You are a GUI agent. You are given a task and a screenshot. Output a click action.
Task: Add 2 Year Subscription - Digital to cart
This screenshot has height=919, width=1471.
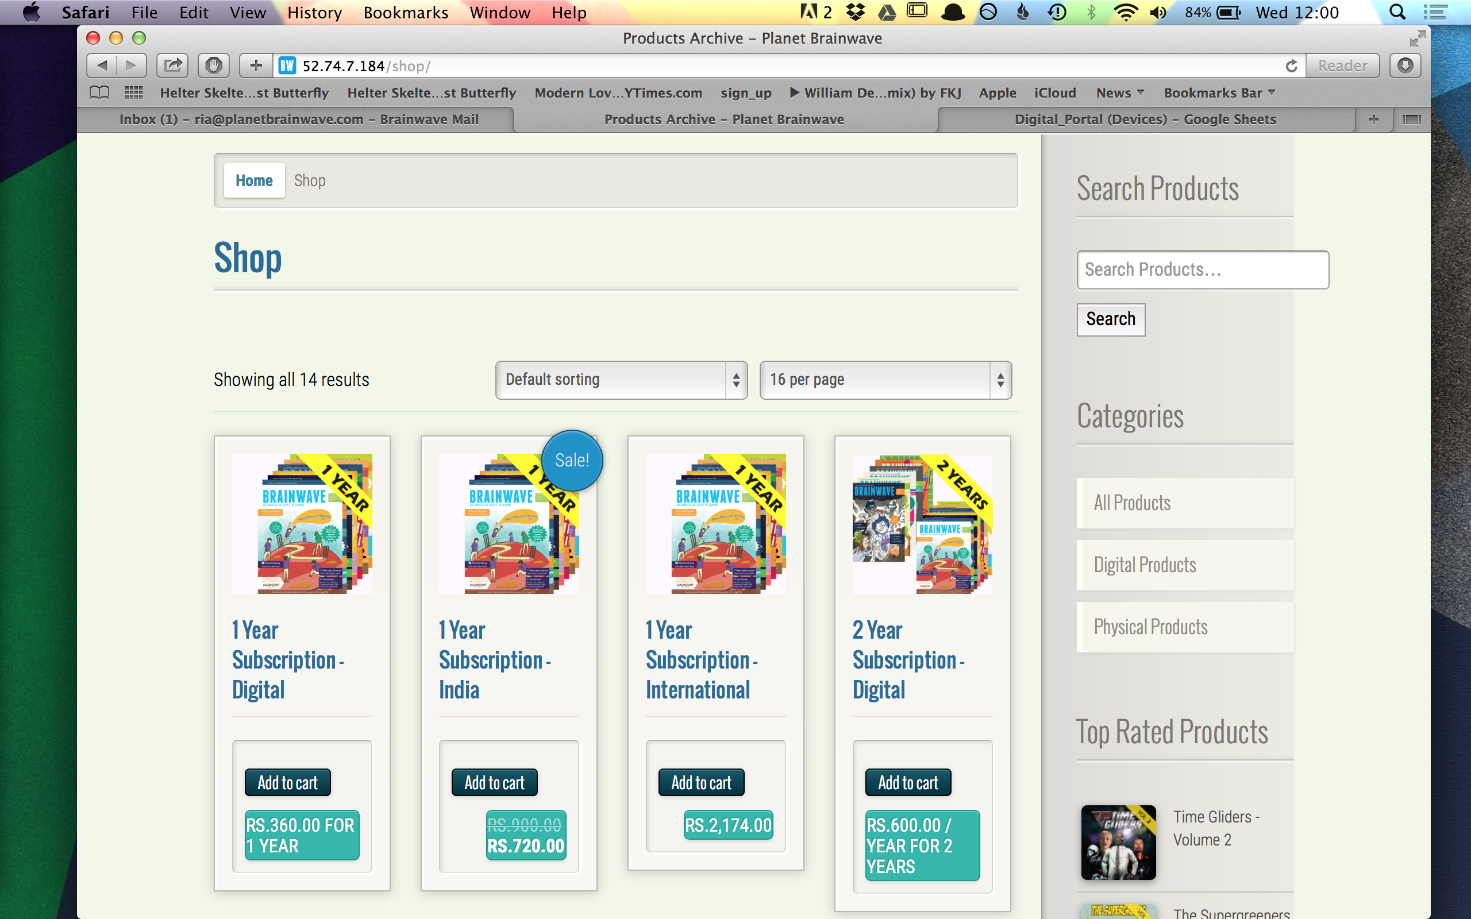[908, 782]
